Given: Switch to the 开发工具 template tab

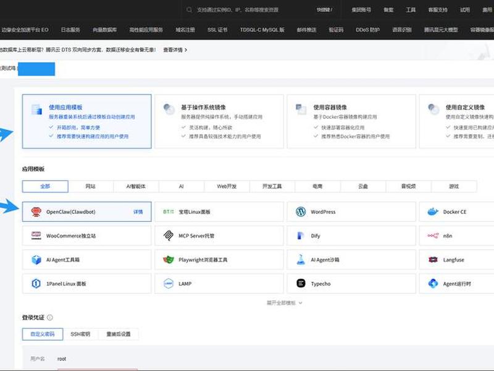Looking at the screenshot, I should coord(272,187).
